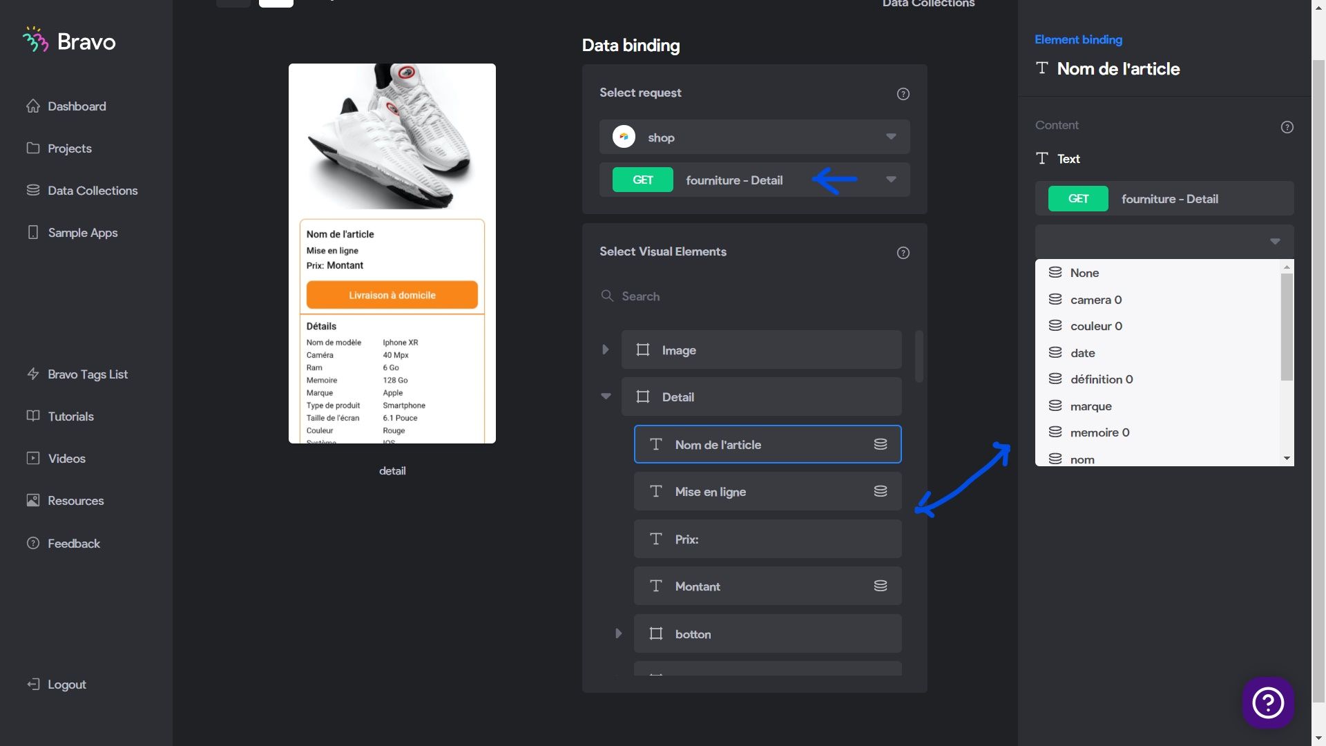
Task: Expand the Image element group
Action: 606,350
